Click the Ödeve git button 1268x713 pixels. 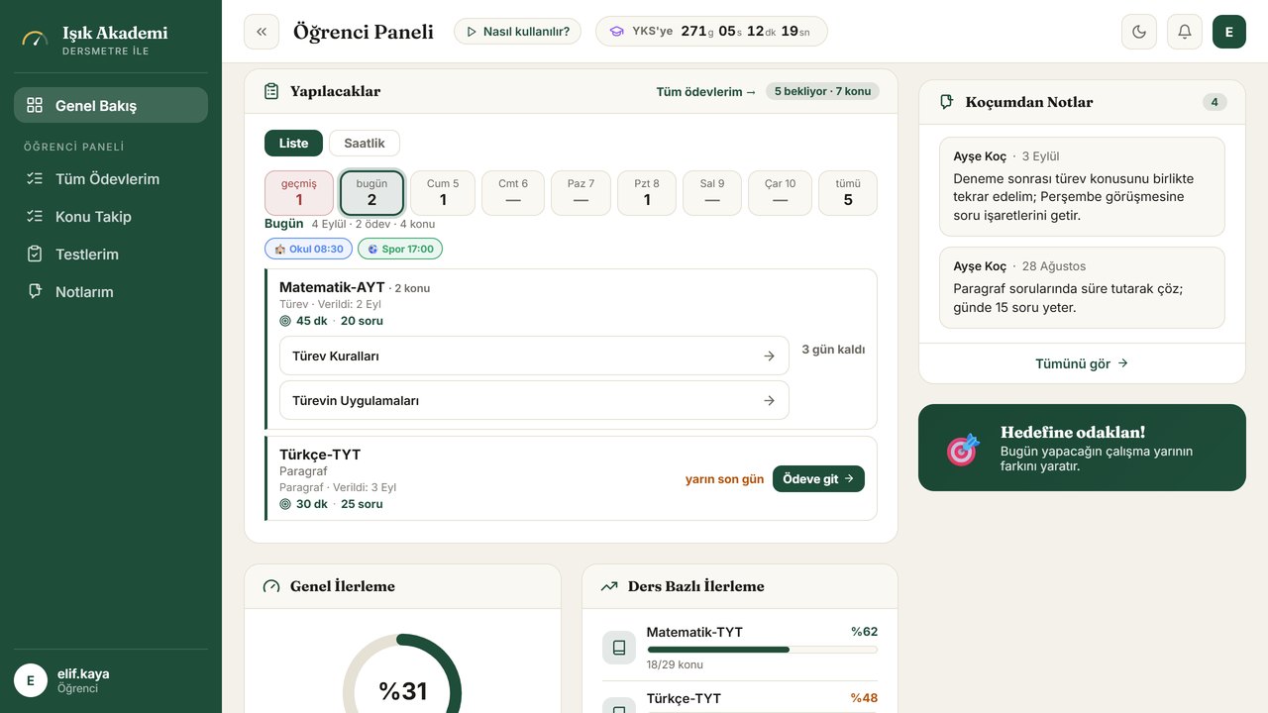point(818,479)
